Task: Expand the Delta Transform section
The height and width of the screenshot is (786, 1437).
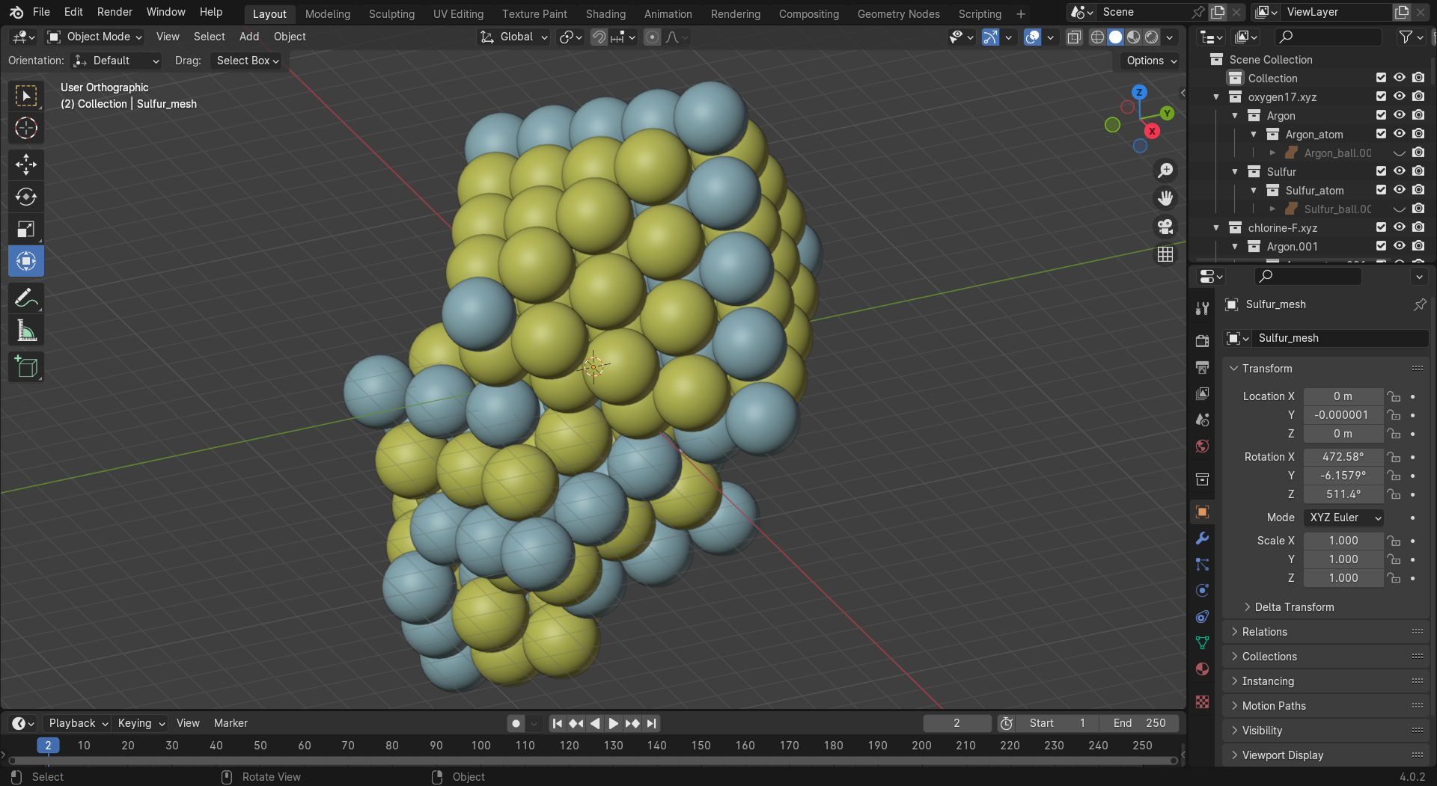Action: 1294,607
